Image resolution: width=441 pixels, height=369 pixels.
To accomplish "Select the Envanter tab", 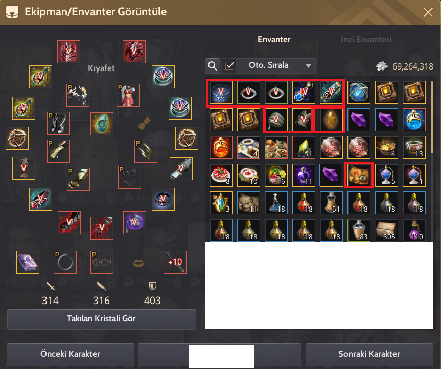I will tap(274, 40).
